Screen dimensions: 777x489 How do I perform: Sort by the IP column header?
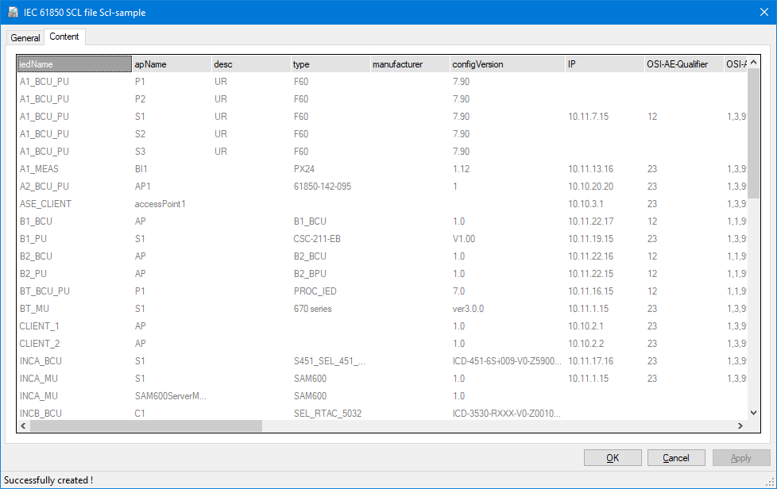tap(604, 64)
